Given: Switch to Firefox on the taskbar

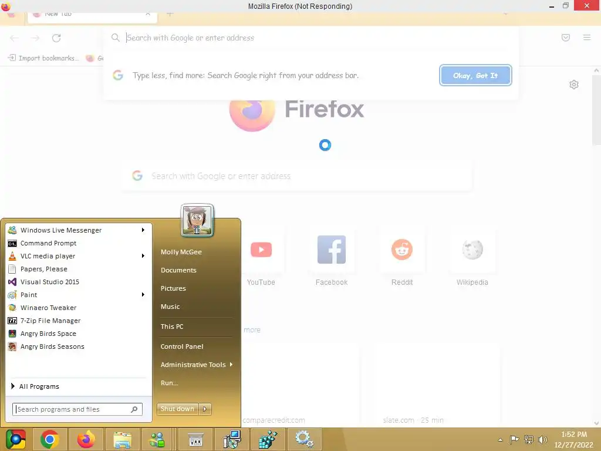Looking at the screenshot, I should point(86,439).
